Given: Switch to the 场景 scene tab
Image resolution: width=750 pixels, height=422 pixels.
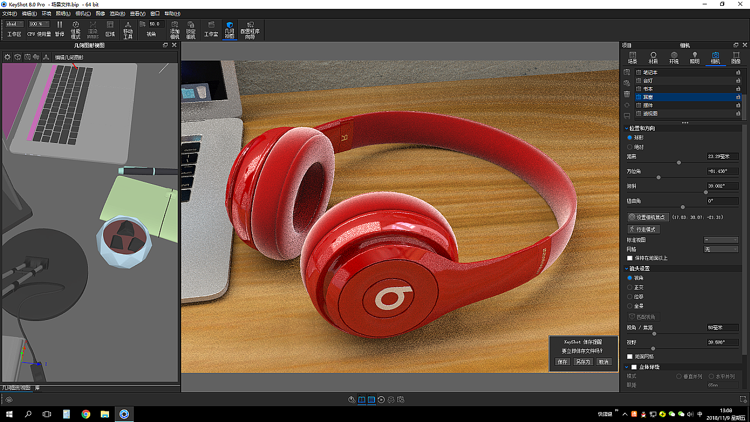Looking at the screenshot, I should click(633, 57).
